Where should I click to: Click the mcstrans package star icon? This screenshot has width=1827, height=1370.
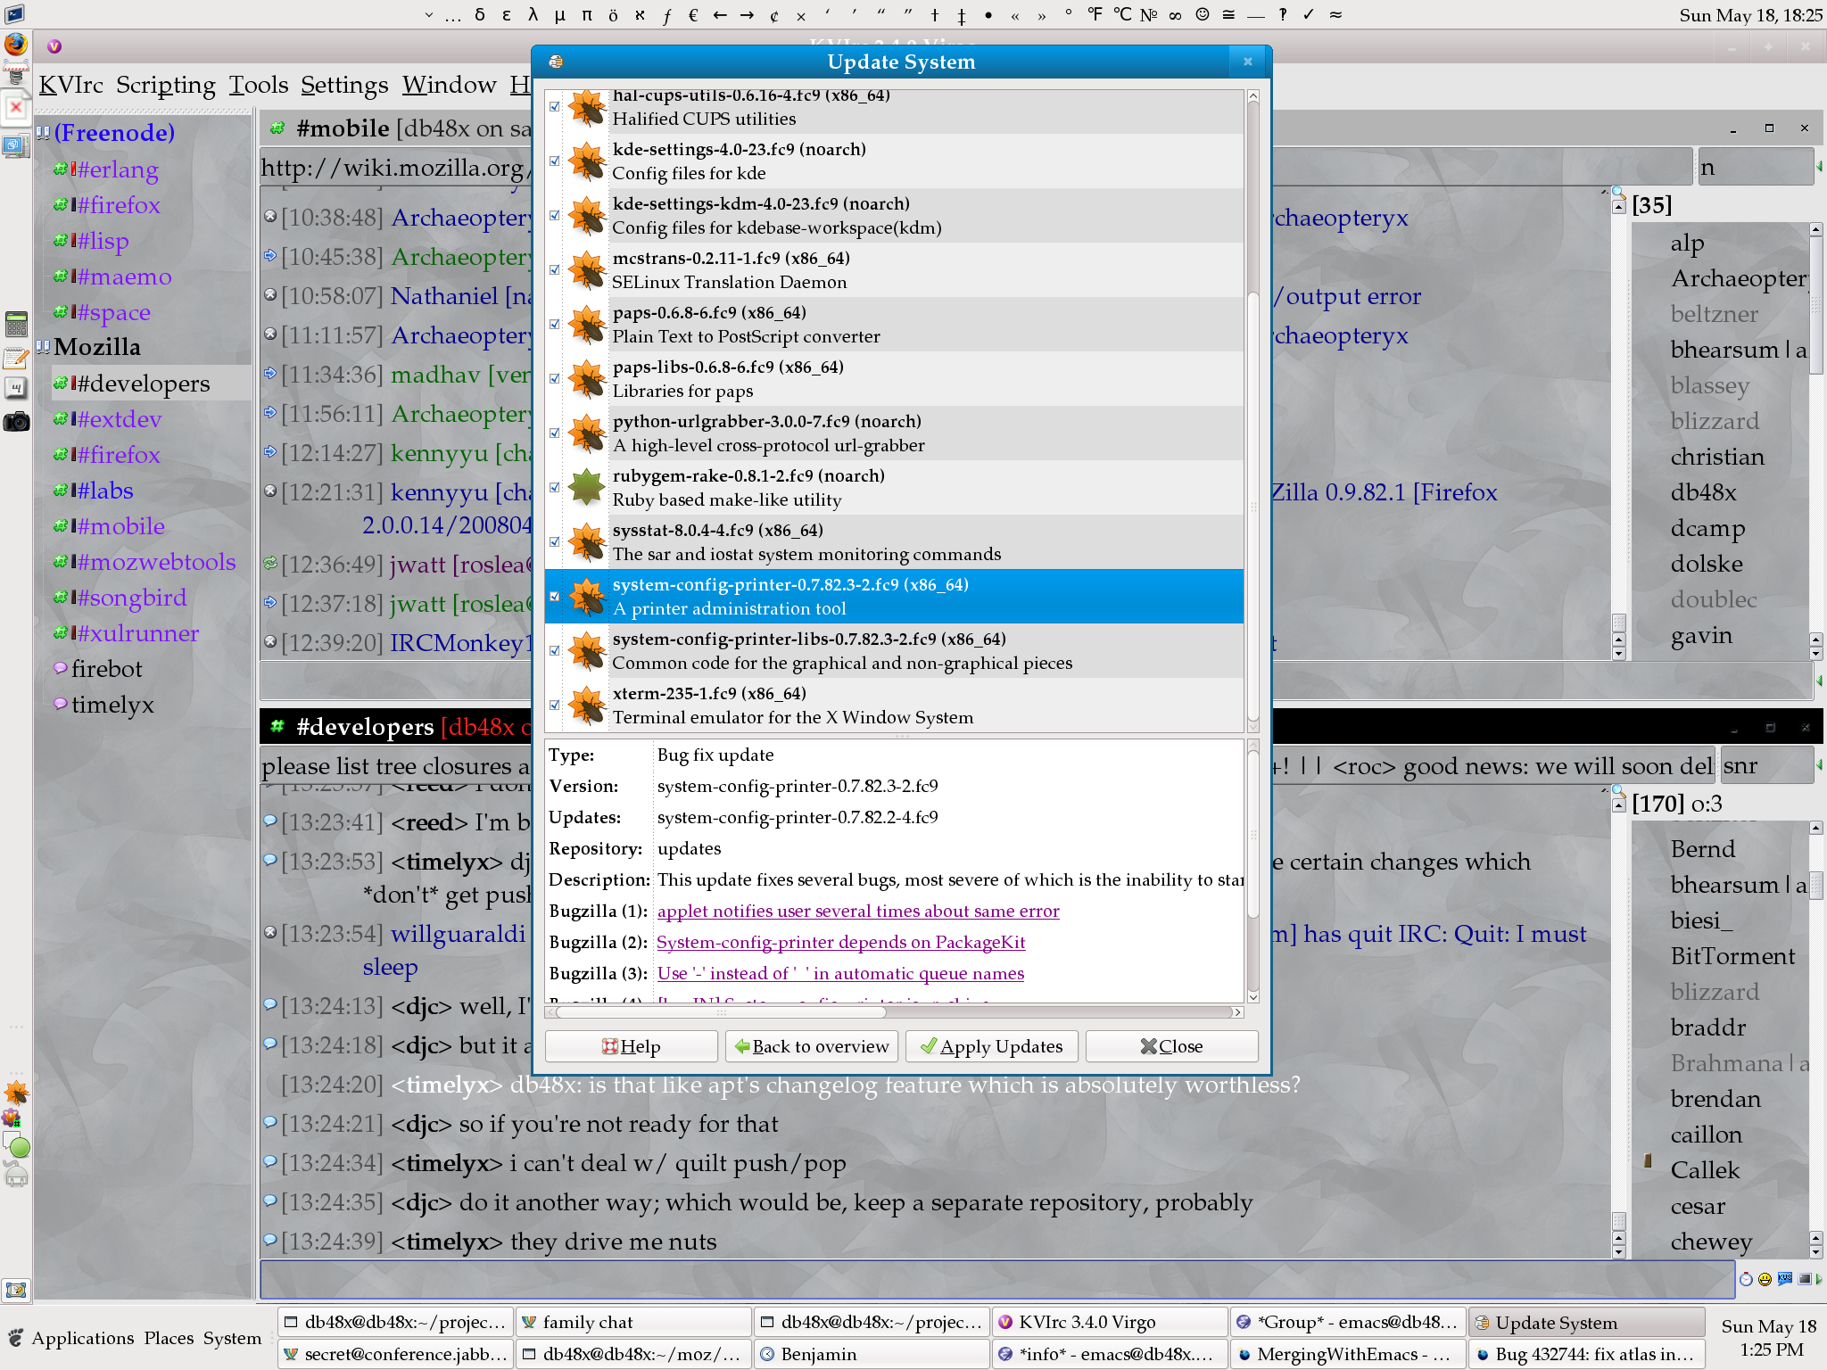click(587, 270)
